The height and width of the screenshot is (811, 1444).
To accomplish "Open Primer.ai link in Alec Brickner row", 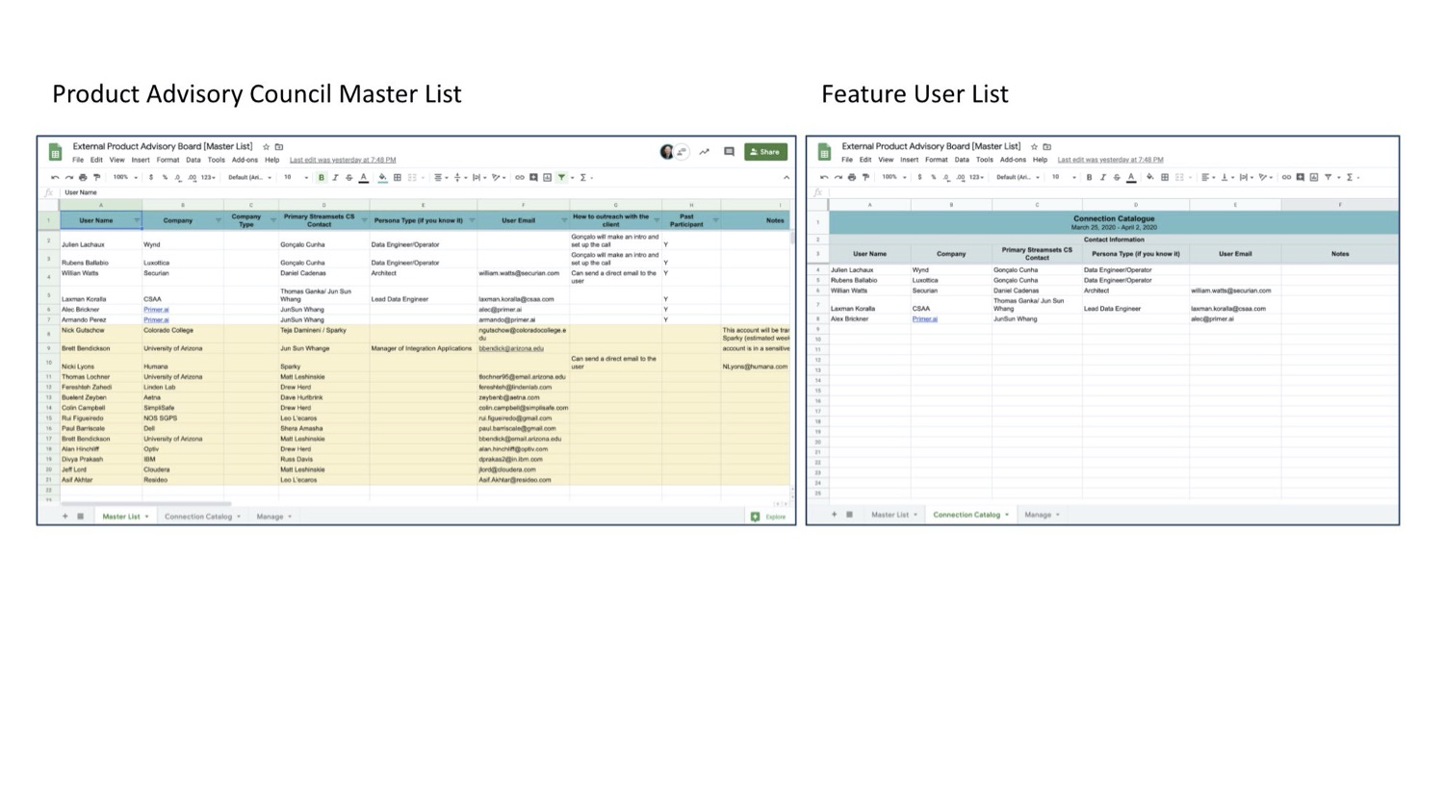I will point(156,310).
